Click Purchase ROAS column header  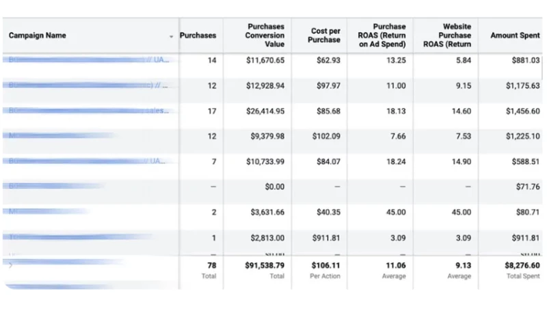pyautogui.click(x=383, y=36)
